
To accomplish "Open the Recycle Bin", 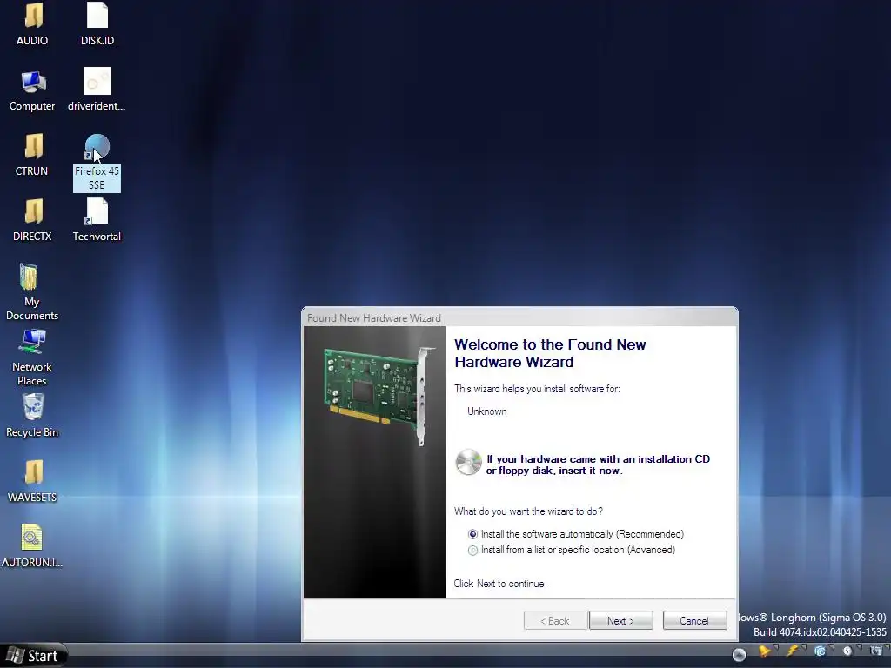I will 33,407.
